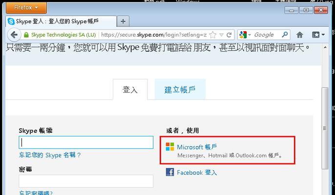Switch to the 建立帳戶 tab
Viewport: 335px width, 195px height.
180,90
